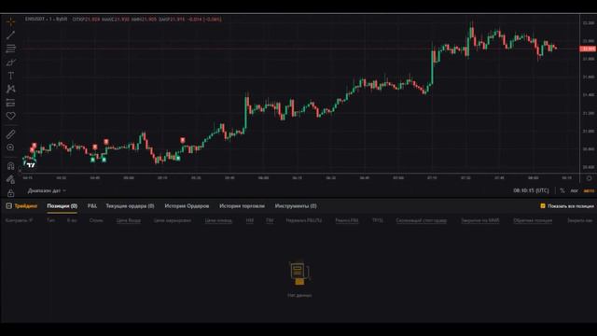Click the symbol title in chart legend

[46, 19]
